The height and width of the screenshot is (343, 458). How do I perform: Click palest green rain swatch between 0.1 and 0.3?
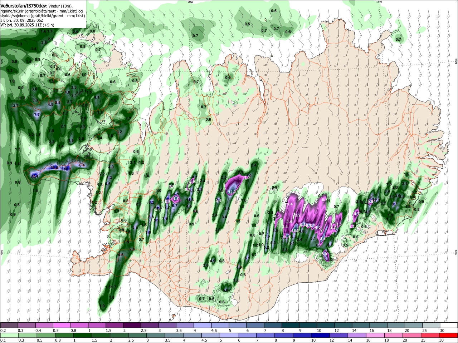point(9,335)
